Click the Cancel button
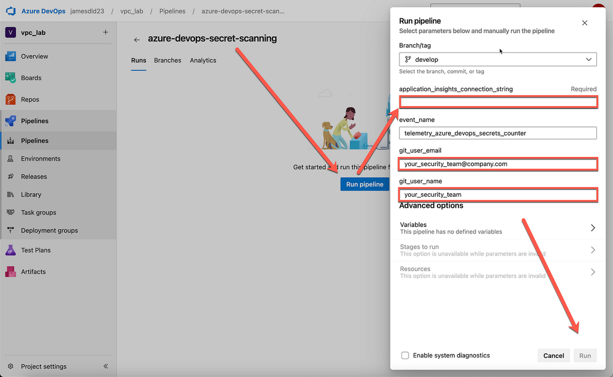Screen dimensions: 613x377 click(553, 356)
